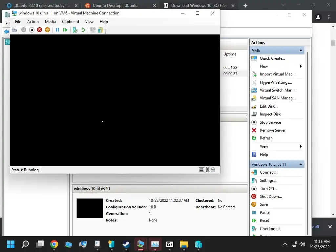Expand the View submenu arrow in Actions
336x252 pixels.
[301, 146]
